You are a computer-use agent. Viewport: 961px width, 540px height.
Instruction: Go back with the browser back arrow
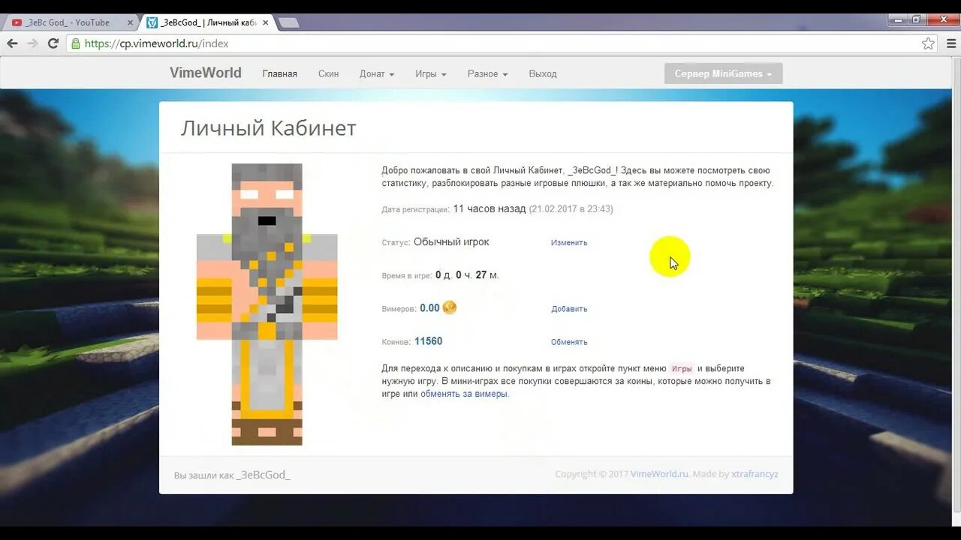[12, 43]
